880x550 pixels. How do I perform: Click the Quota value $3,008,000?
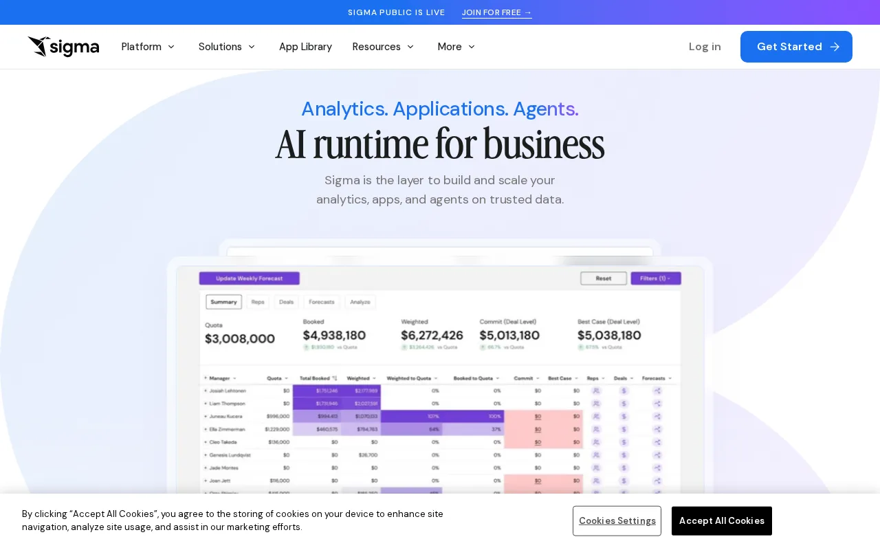(x=240, y=338)
